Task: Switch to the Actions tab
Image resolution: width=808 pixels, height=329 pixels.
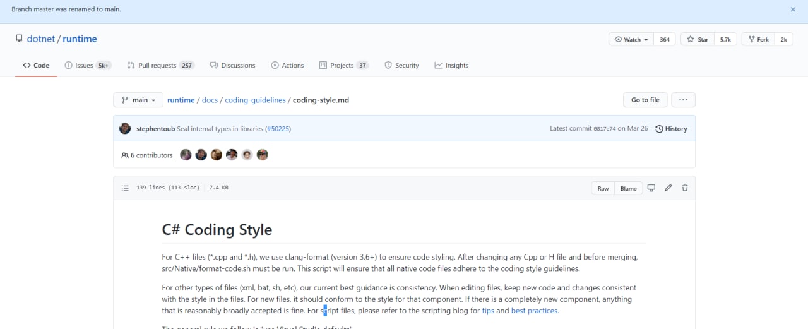Action: pos(287,65)
